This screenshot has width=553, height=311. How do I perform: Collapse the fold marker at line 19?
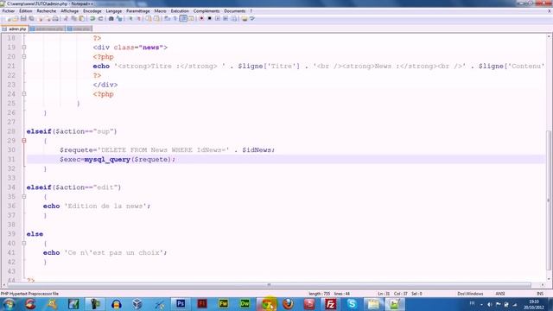24,48
